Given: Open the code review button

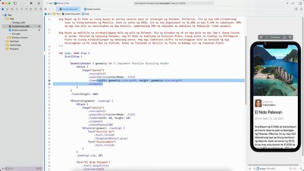Looking at the screenshot, I should tap(293, 3).
